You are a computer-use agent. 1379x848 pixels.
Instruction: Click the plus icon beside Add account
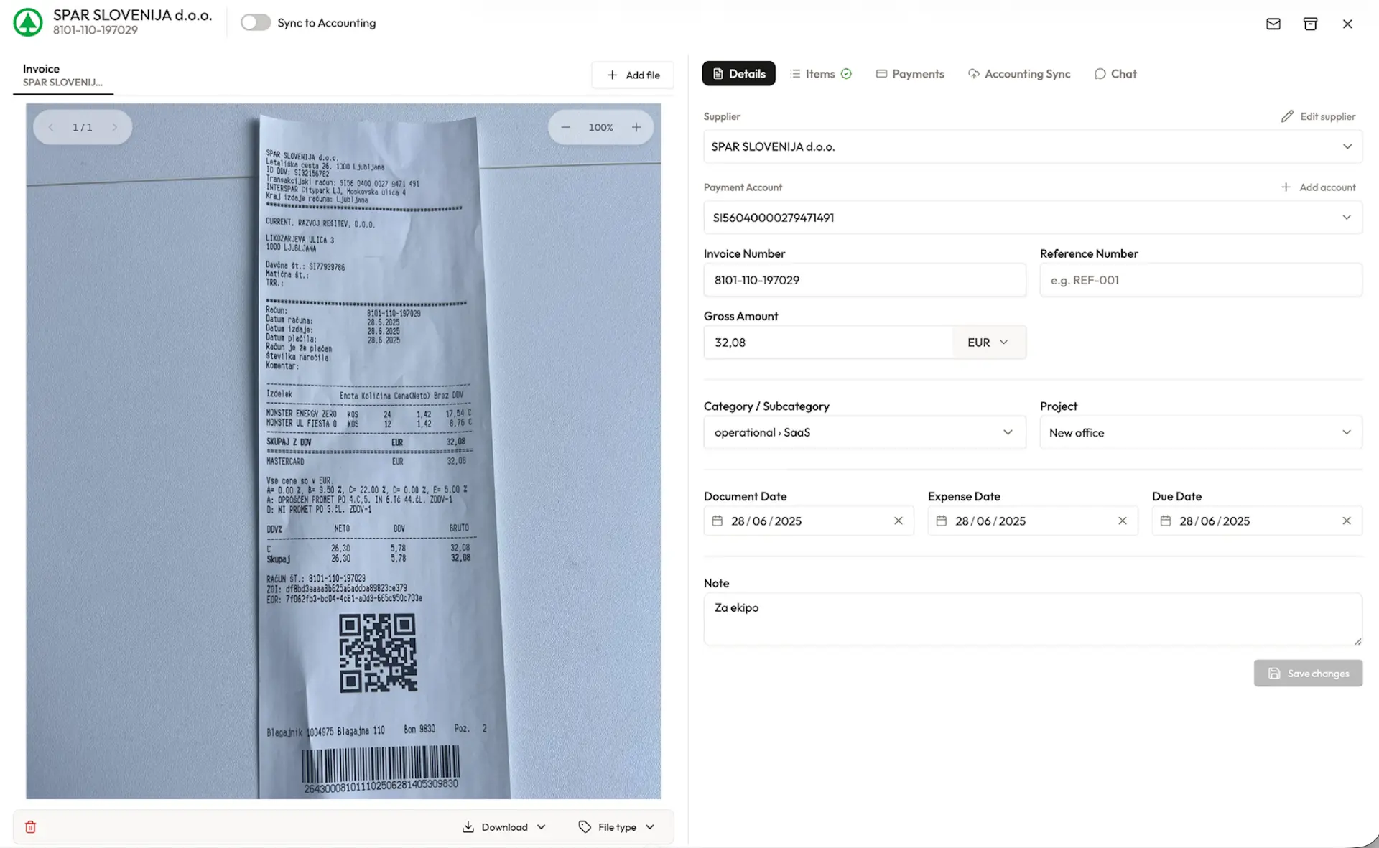click(1286, 187)
